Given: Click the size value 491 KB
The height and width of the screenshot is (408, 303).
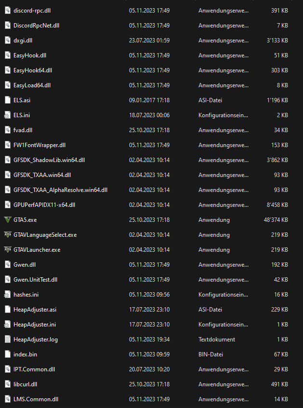Looking at the screenshot, I should click(x=279, y=384).
